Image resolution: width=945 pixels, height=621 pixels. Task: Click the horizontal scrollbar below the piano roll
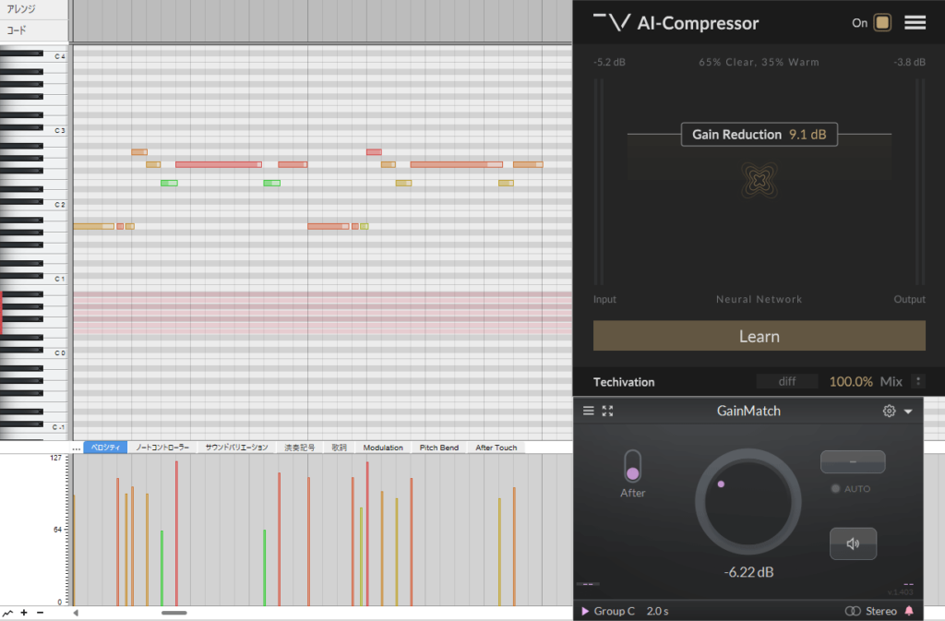click(175, 611)
